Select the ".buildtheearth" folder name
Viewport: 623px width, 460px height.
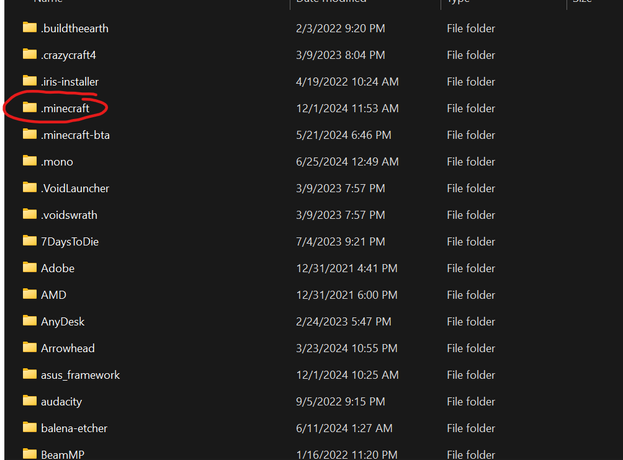74,29
